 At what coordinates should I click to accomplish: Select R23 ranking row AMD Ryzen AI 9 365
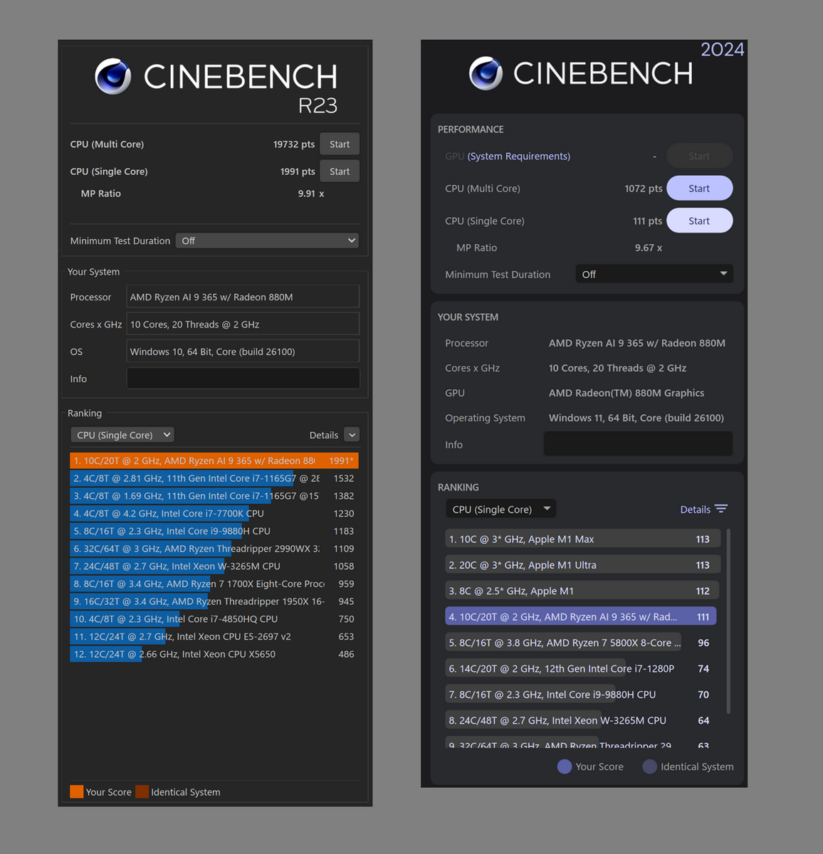point(214,460)
